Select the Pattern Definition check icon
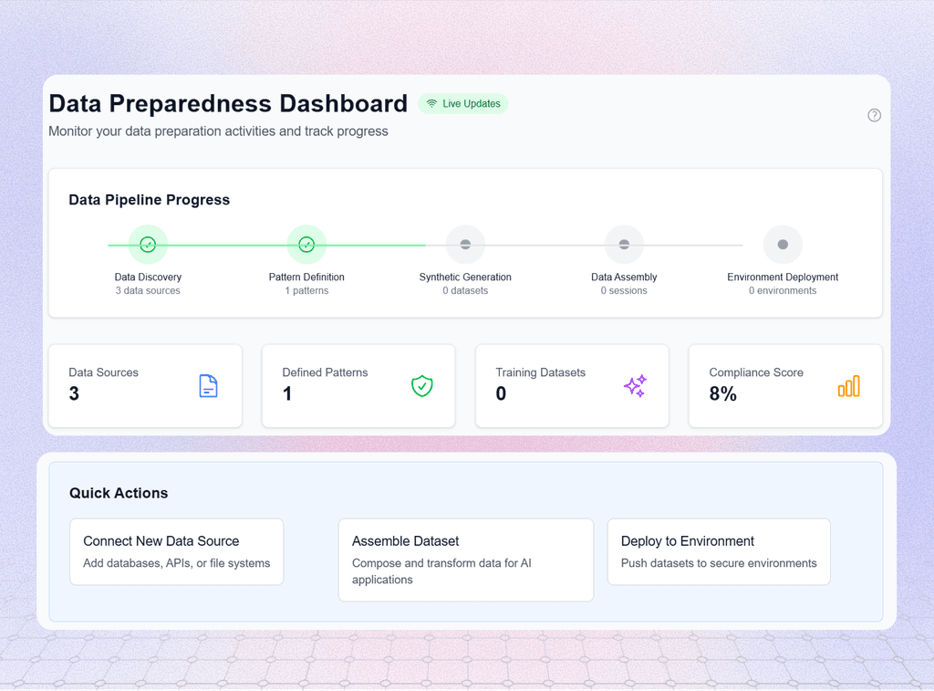 click(306, 244)
